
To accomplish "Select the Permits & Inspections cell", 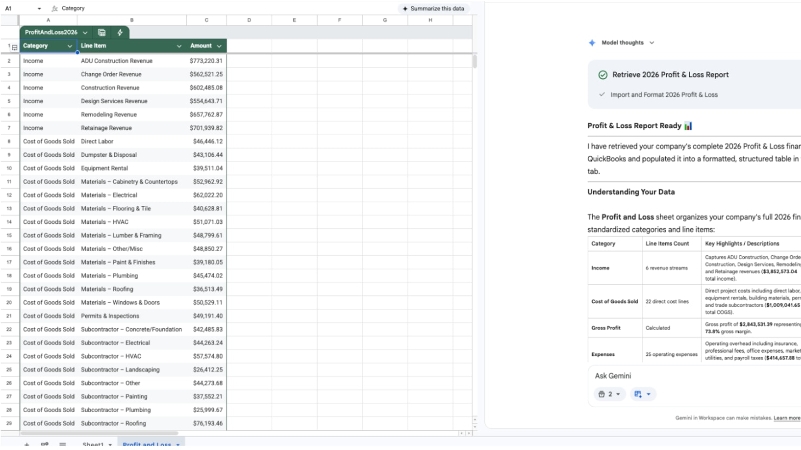I will coord(132,316).
